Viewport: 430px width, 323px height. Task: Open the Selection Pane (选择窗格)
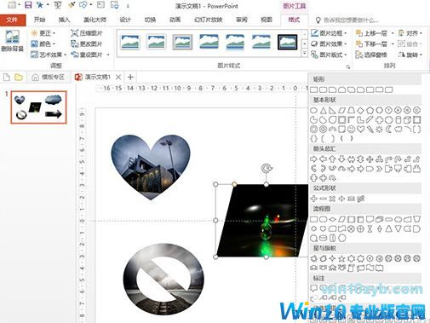pyautogui.click(x=371, y=55)
